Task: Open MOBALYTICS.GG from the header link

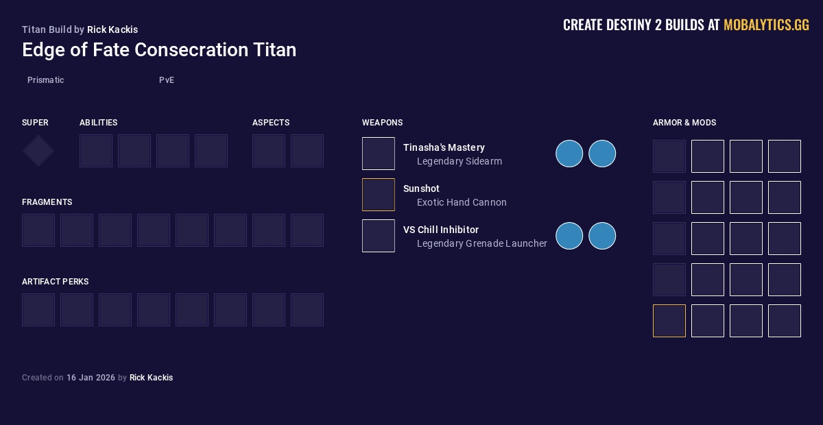Action: (x=766, y=25)
